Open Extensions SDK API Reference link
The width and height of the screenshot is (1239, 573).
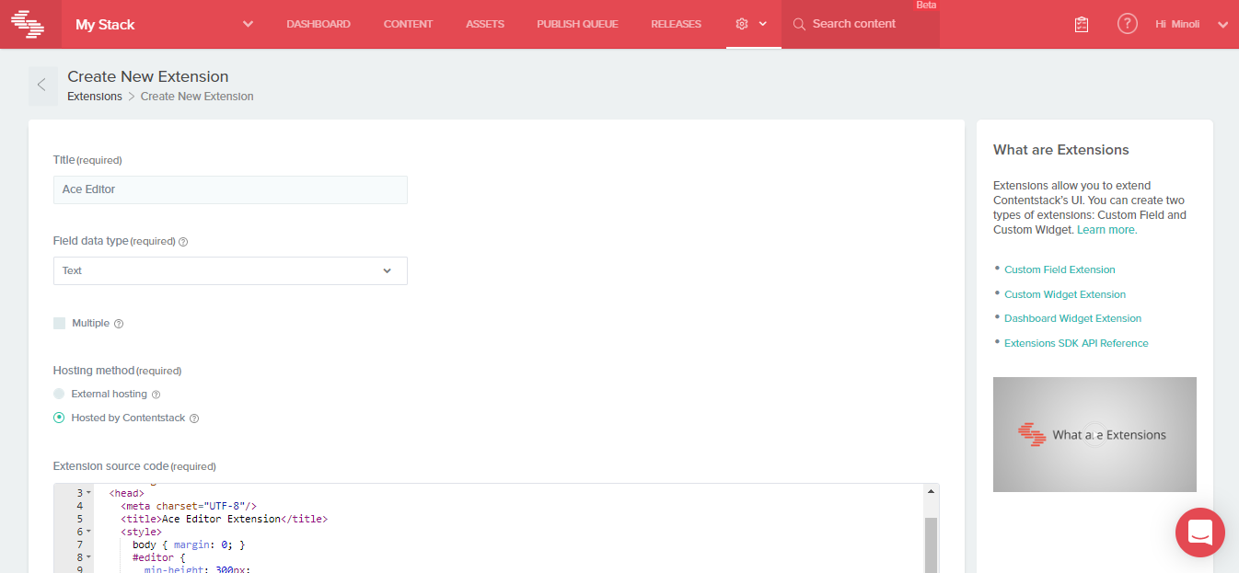coord(1076,343)
